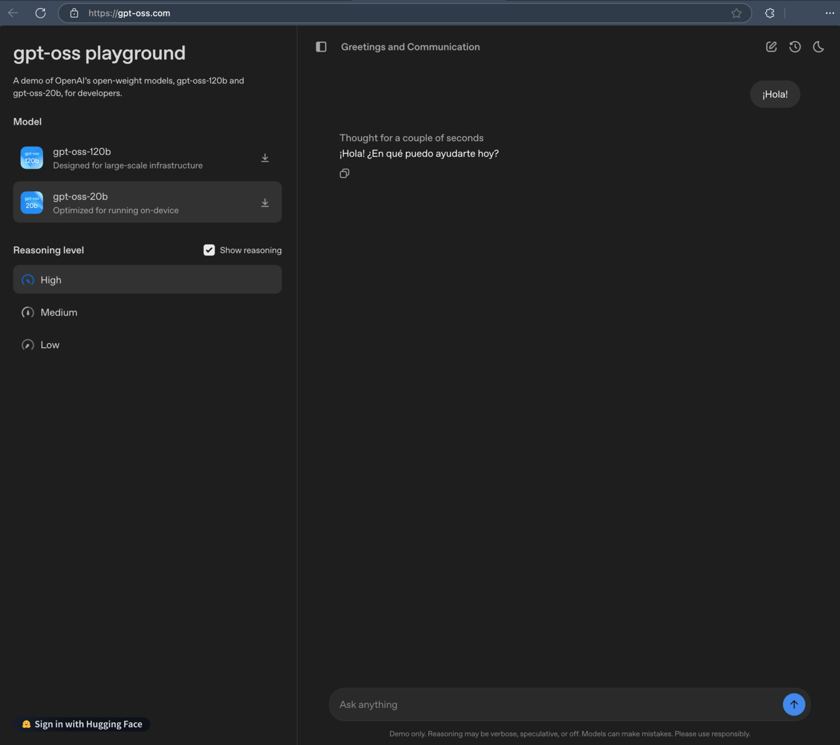Click the ¡Hola! user message bubble
This screenshot has height=745, width=840.
click(775, 94)
